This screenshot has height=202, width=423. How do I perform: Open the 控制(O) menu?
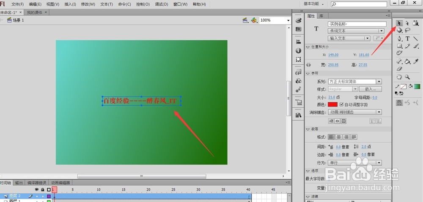point(143,4)
